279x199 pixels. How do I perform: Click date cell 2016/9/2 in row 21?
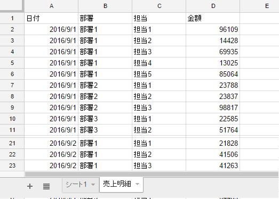point(51,143)
